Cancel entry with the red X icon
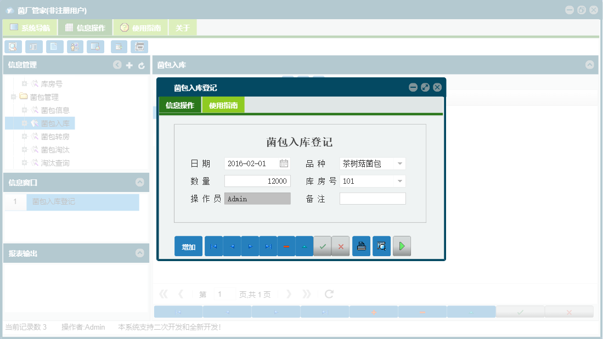 click(x=341, y=246)
